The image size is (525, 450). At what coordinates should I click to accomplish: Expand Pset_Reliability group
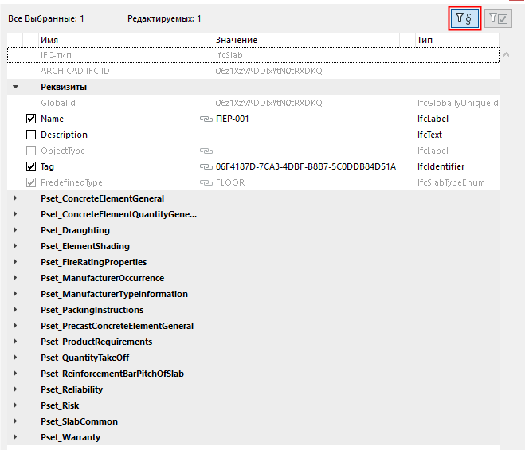15,389
